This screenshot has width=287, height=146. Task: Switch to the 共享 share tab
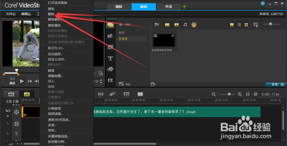[x=168, y=7]
